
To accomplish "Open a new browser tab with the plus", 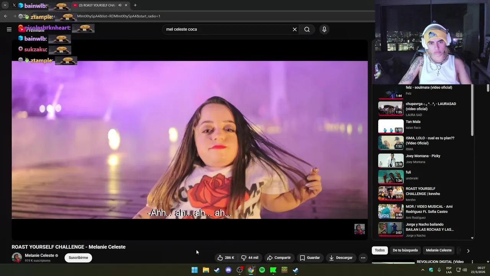I will coord(135,5).
